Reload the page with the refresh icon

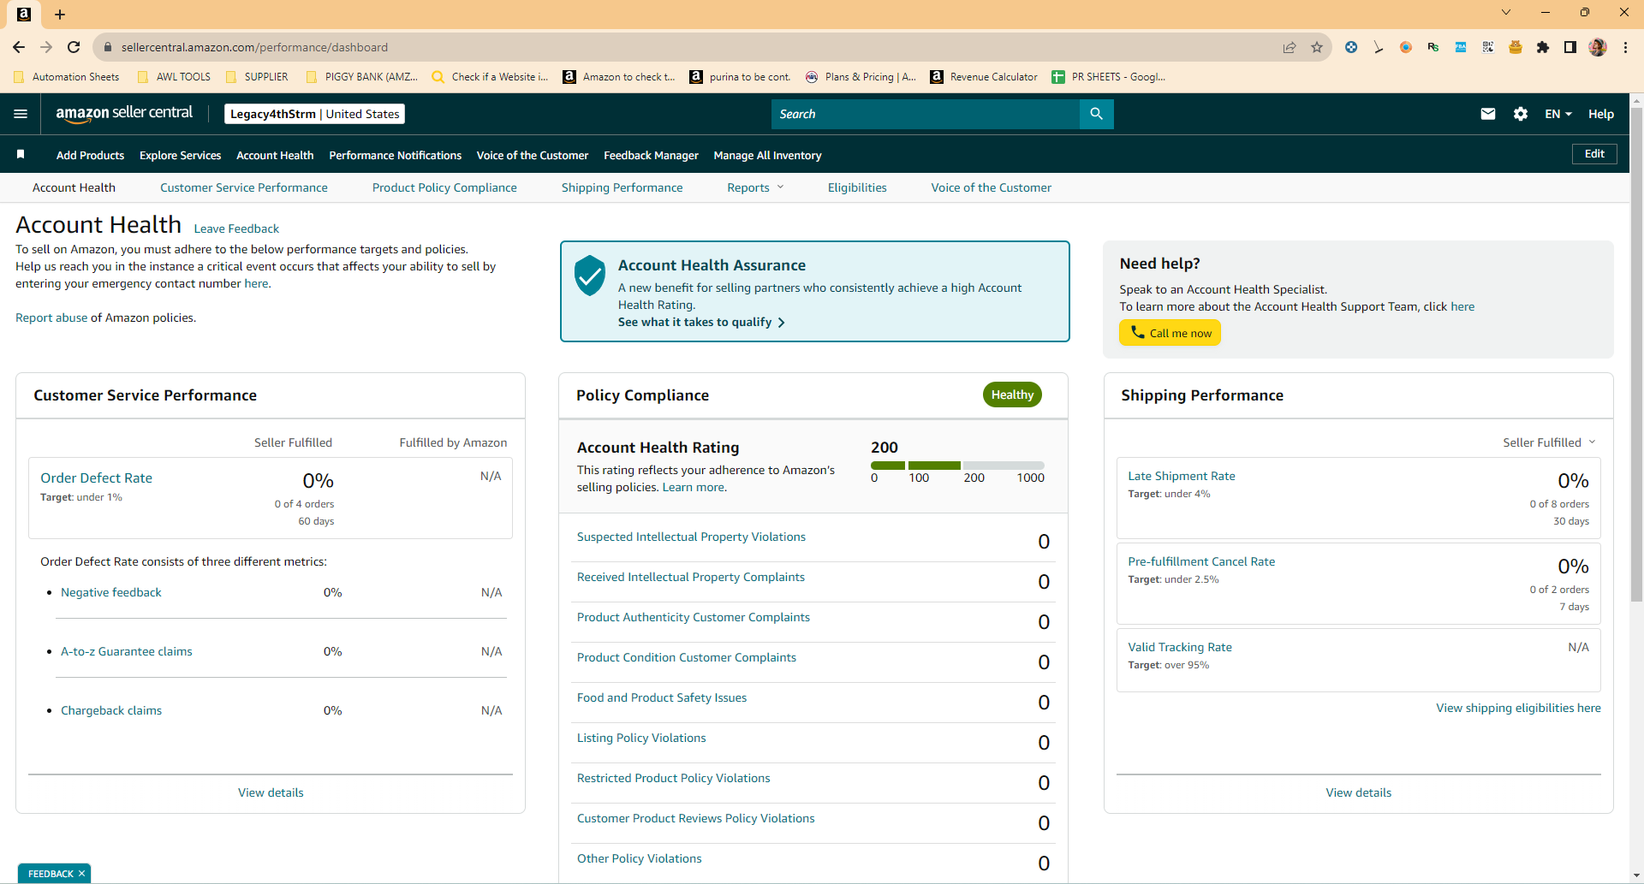coord(74,47)
